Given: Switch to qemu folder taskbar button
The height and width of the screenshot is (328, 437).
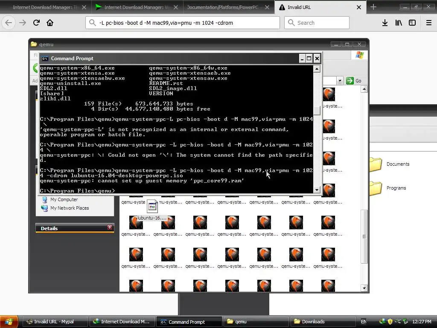Looking at the screenshot, I should 256,322.
